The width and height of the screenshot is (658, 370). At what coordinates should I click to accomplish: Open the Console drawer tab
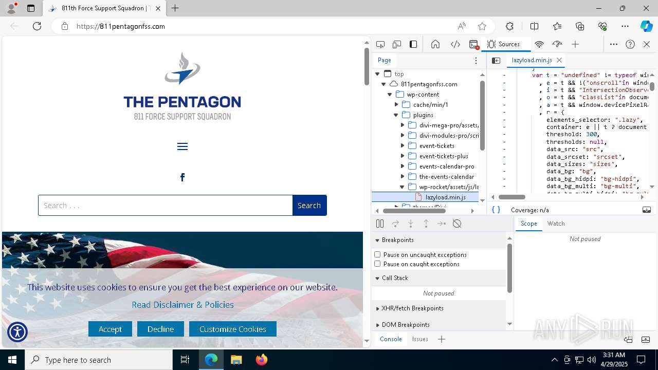(x=391, y=339)
